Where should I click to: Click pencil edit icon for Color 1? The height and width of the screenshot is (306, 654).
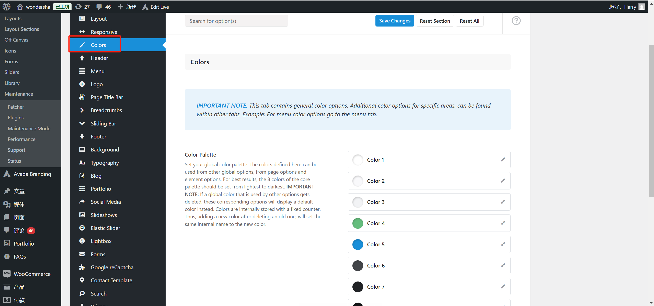(x=503, y=160)
